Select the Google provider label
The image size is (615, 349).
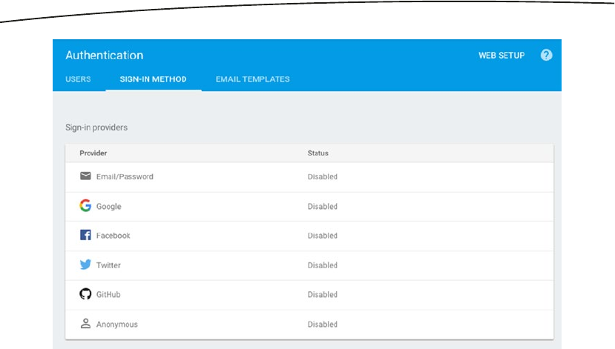tap(108, 207)
